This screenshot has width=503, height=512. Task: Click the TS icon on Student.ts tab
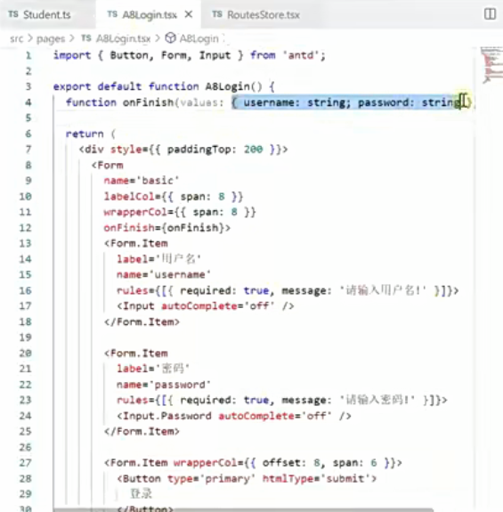pyautogui.click(x=13, y=14)
